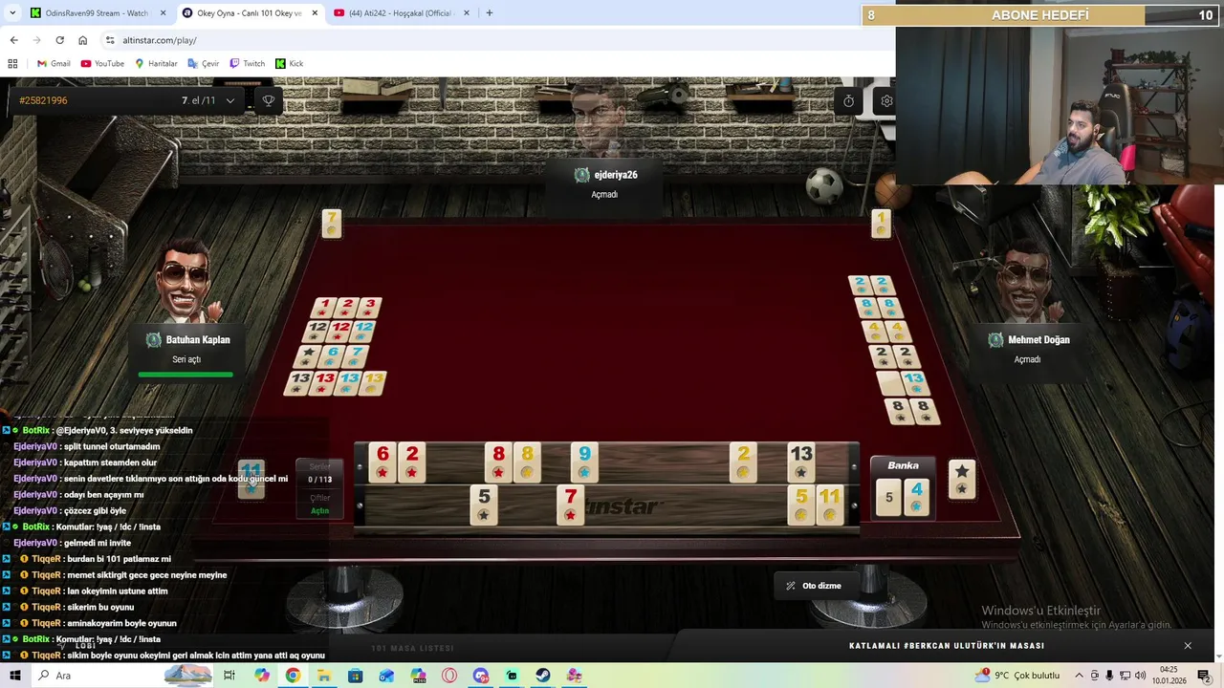Click Batuhan Kaplan's green turn timer bar
Screen dimensions: 1224x688
pos(186,375)
